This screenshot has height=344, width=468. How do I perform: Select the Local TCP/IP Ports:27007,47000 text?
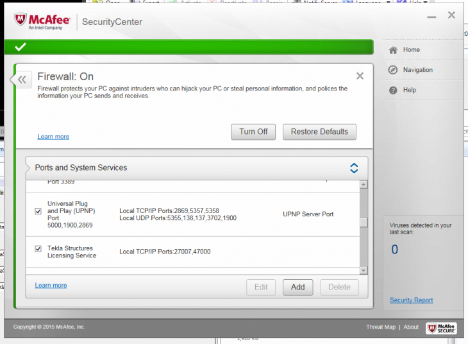pyautogui.click(x=165, y=252)
